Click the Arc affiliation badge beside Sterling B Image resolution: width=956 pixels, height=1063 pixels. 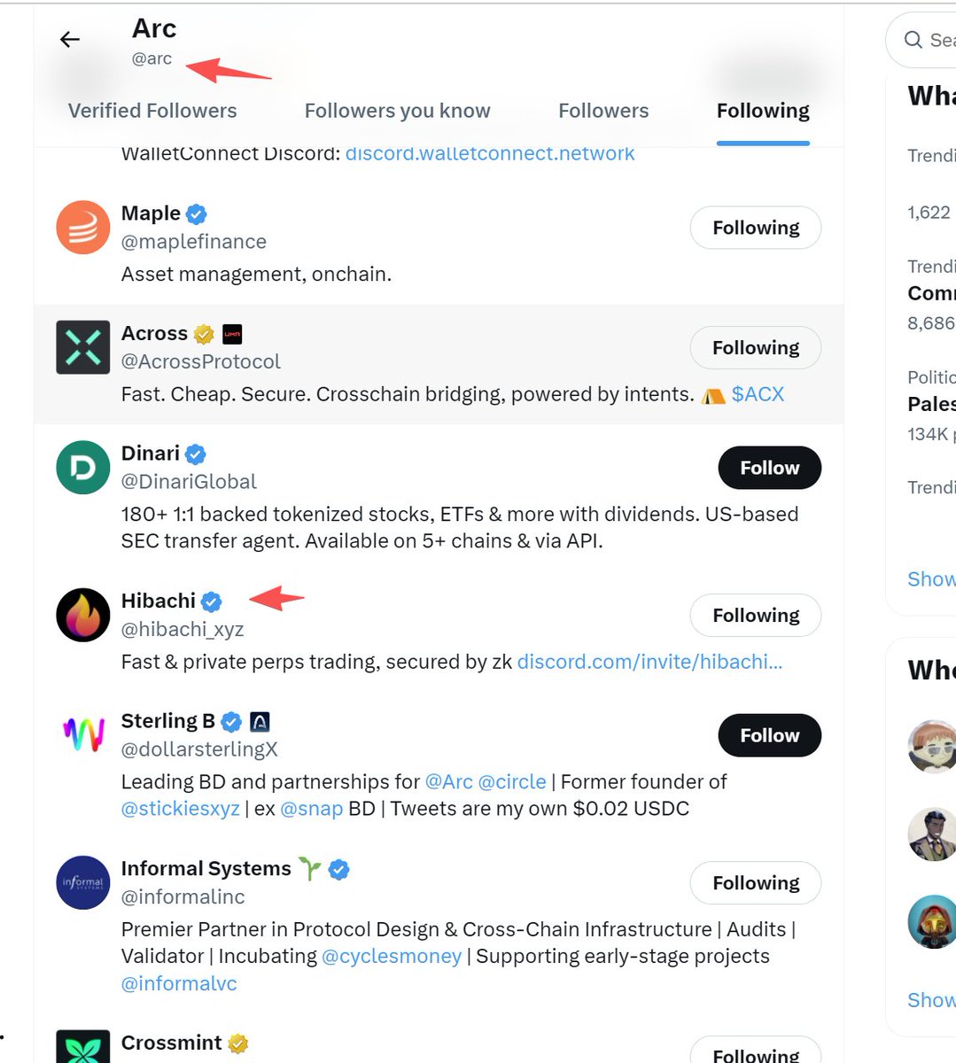pyautogui.click(x=260, y=722)
